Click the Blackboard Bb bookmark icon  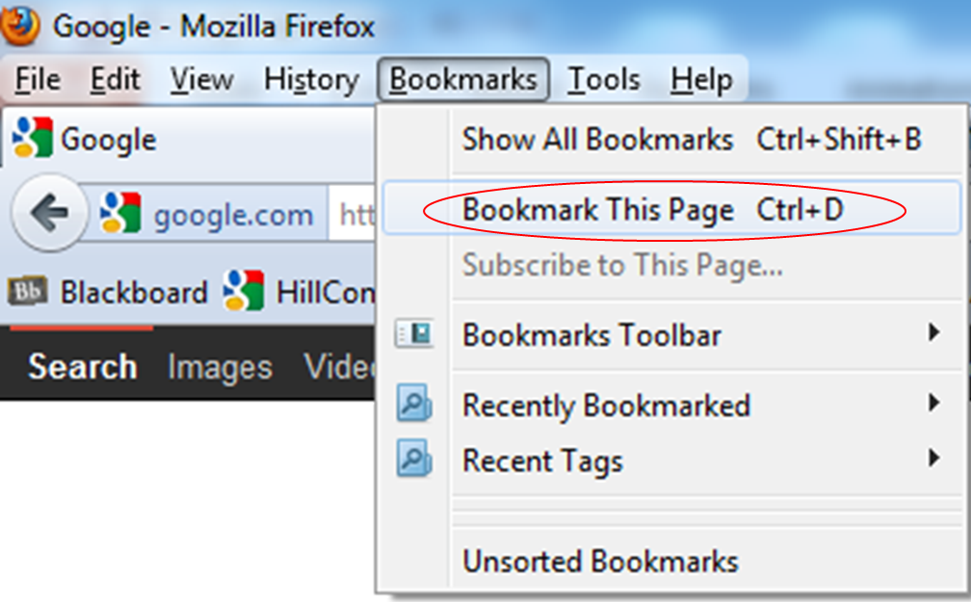27,291
